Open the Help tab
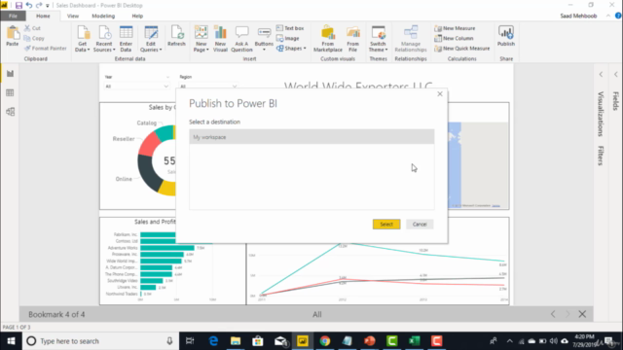This screenshot has height=350, width=623. point(137,16)
